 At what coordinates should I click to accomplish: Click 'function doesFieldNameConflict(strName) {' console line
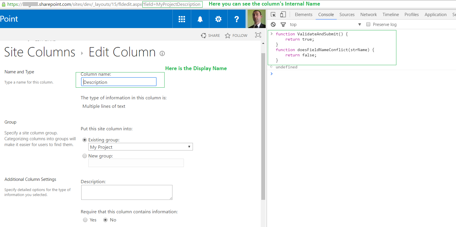coord(325,50)
